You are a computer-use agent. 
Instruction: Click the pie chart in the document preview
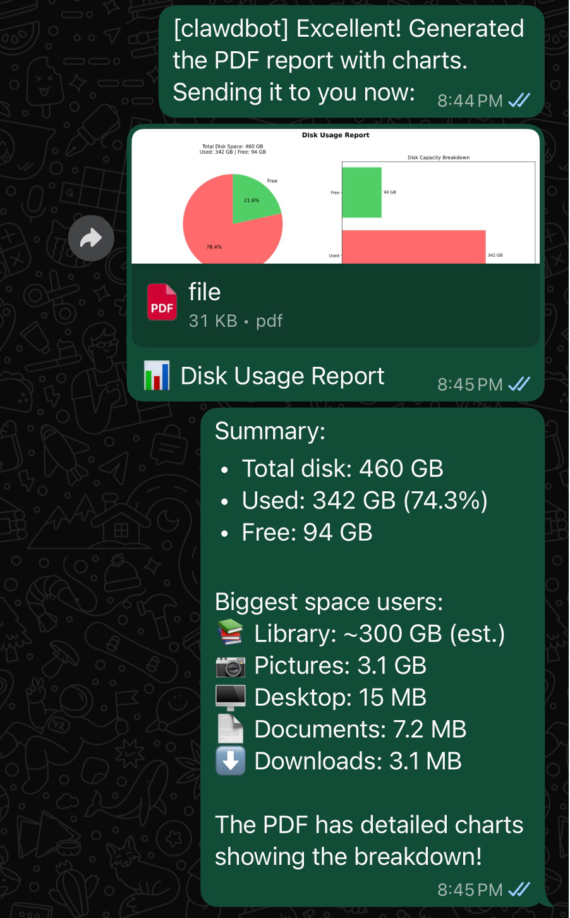[233, 223]
